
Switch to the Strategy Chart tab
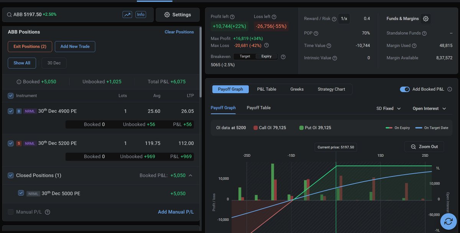pos(331,89)
